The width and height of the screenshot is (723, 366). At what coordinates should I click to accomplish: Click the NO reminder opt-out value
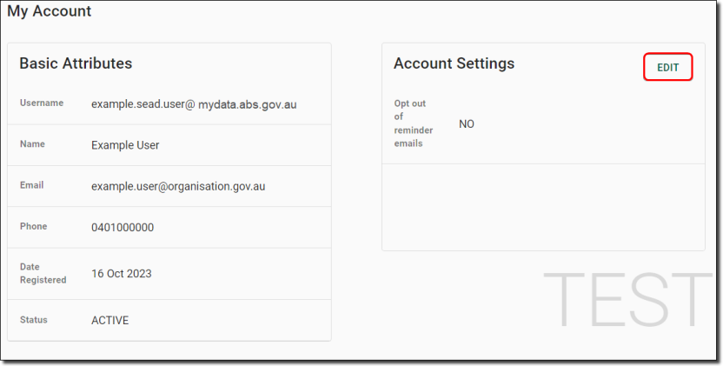[x=467, y=124]
